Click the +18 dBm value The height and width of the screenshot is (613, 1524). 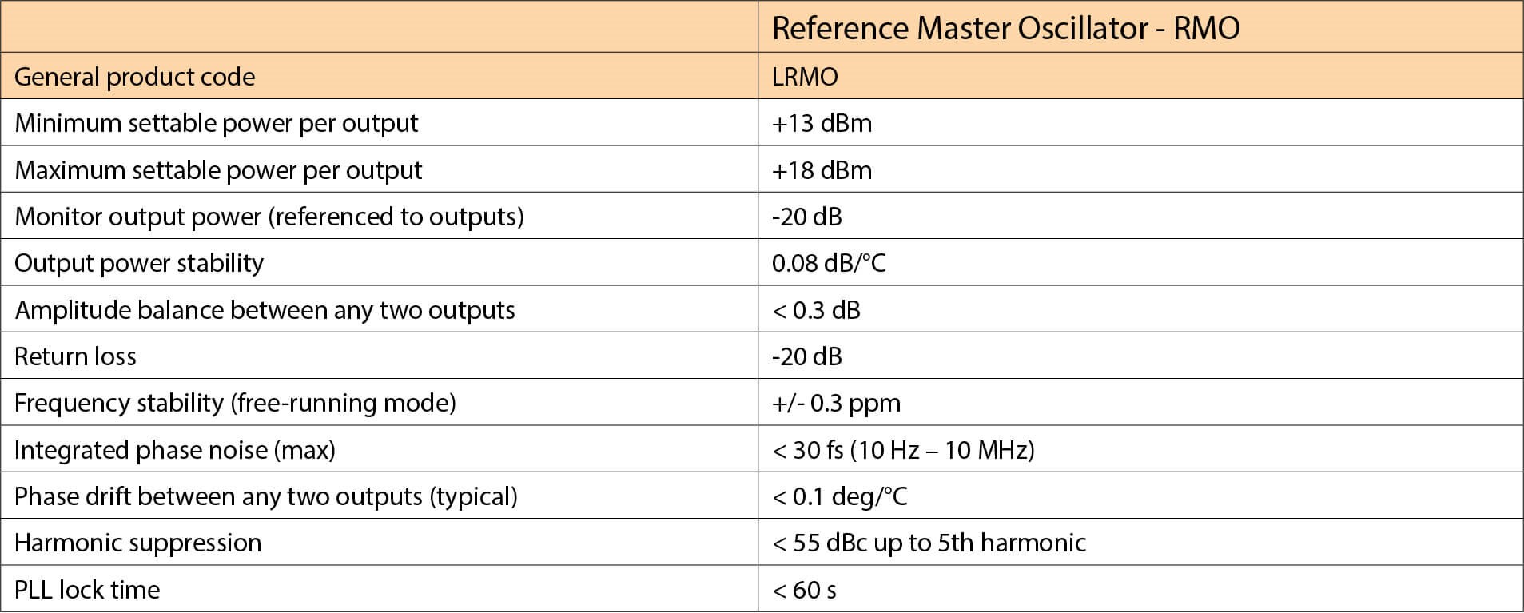[x=822, y=170]
